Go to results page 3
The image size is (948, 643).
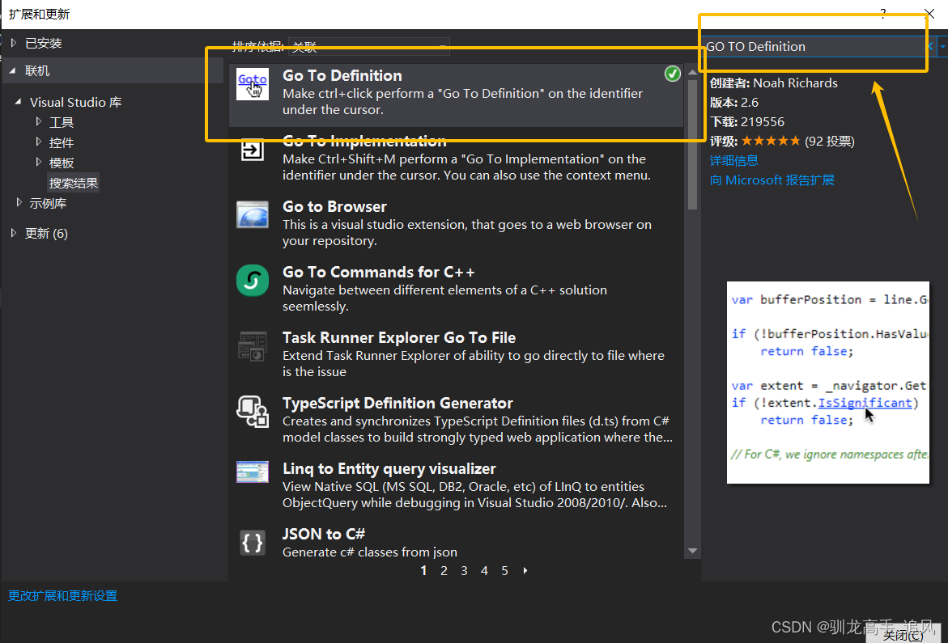464,570
